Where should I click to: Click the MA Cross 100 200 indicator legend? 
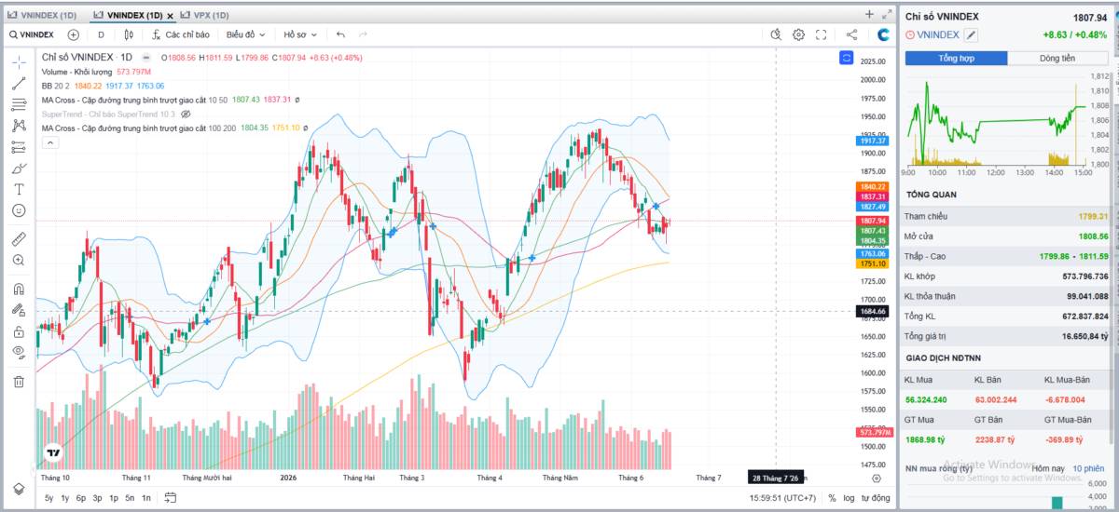(x=138, y=128)
